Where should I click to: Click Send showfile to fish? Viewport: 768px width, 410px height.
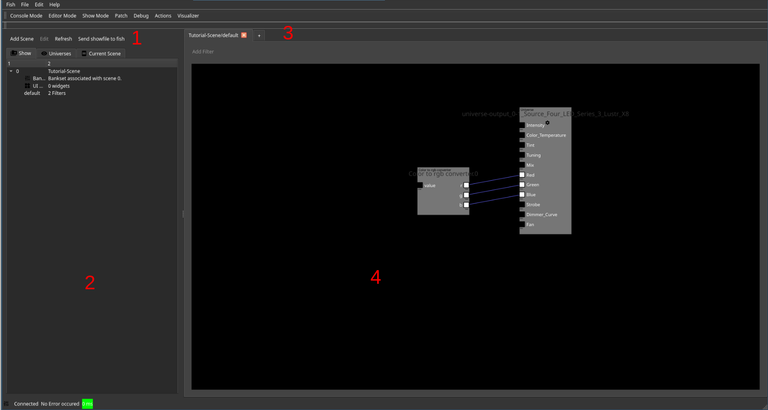coord(101,39)
